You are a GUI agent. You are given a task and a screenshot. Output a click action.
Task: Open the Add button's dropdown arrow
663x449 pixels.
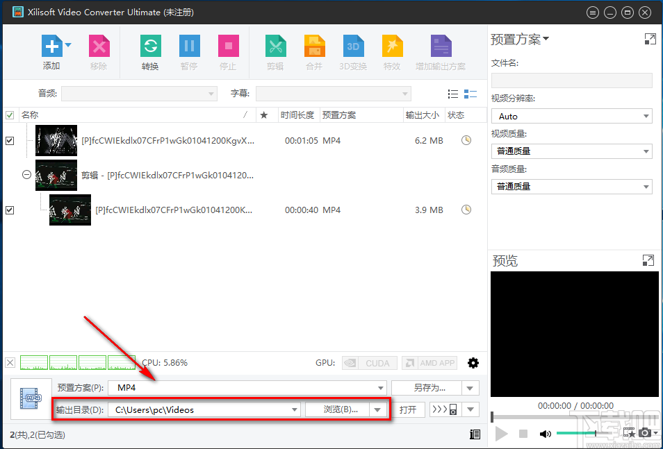[67, 44]
